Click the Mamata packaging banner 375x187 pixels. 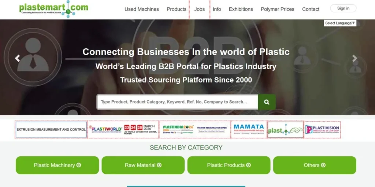pyautogui.click(x=249, y=130)
